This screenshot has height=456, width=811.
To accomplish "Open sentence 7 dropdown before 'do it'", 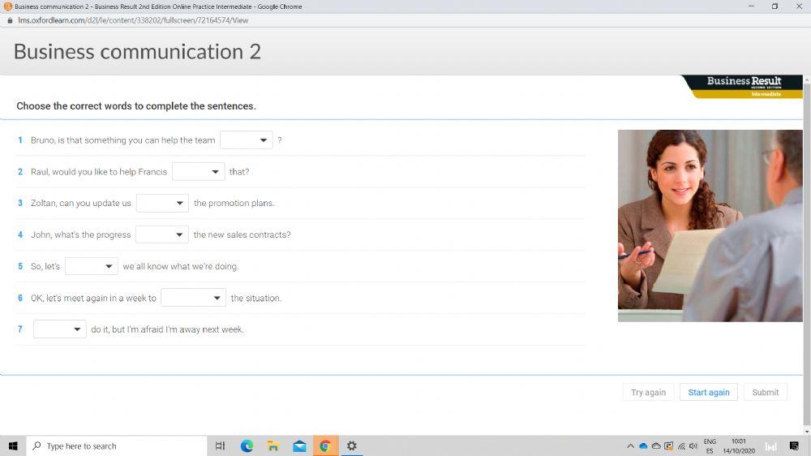I will 59,329.
